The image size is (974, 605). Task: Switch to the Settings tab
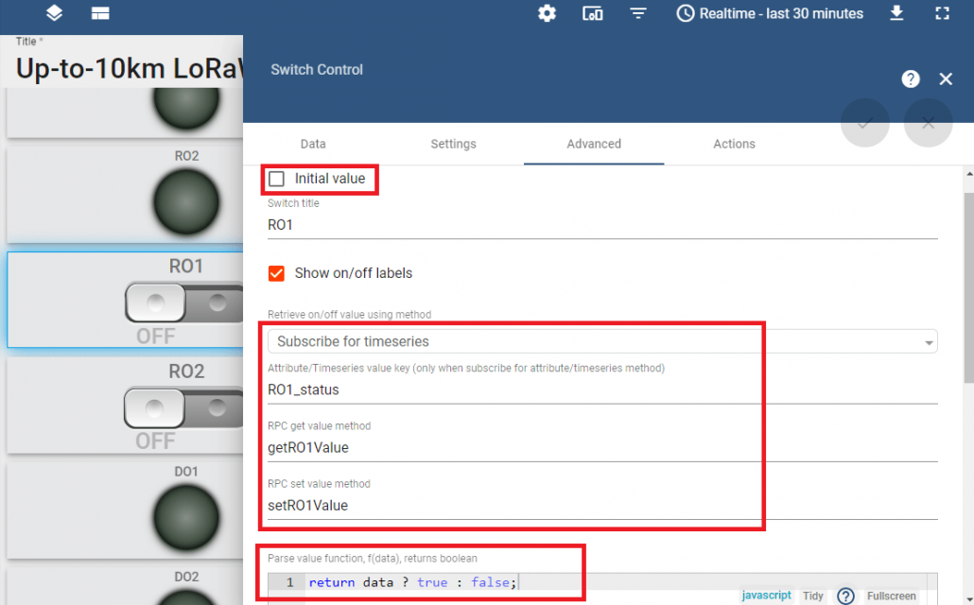(453, 144)
